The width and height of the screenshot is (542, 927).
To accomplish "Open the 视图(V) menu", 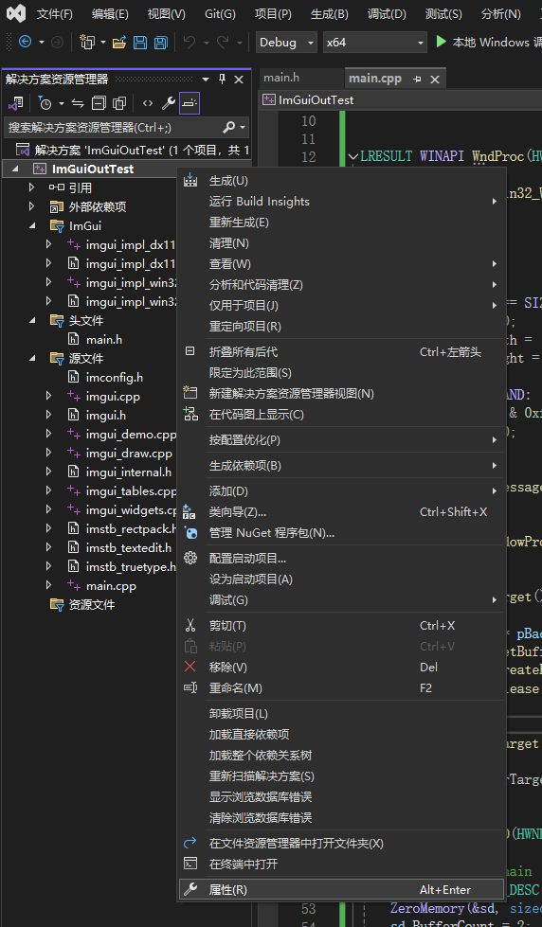I will [x=166, y=13].
